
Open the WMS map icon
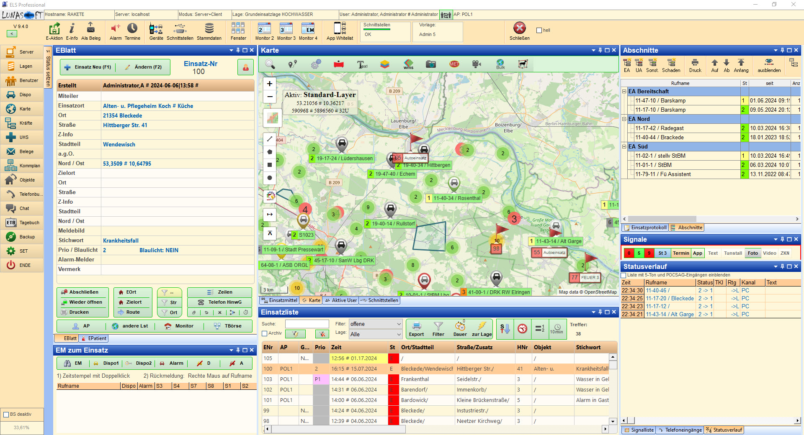(x=408, y=64)
